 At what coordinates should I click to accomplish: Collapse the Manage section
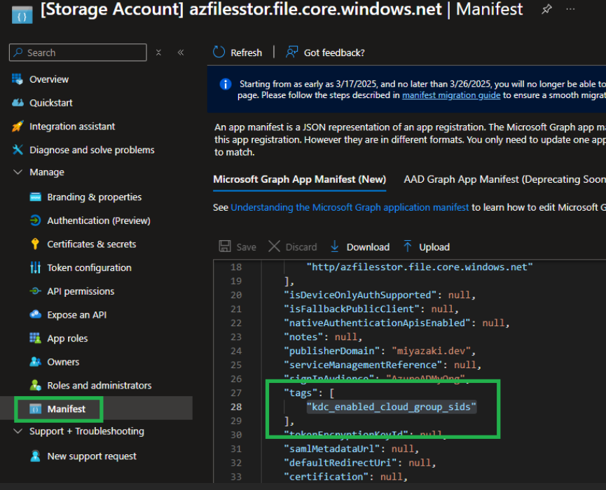pos(18,172)
